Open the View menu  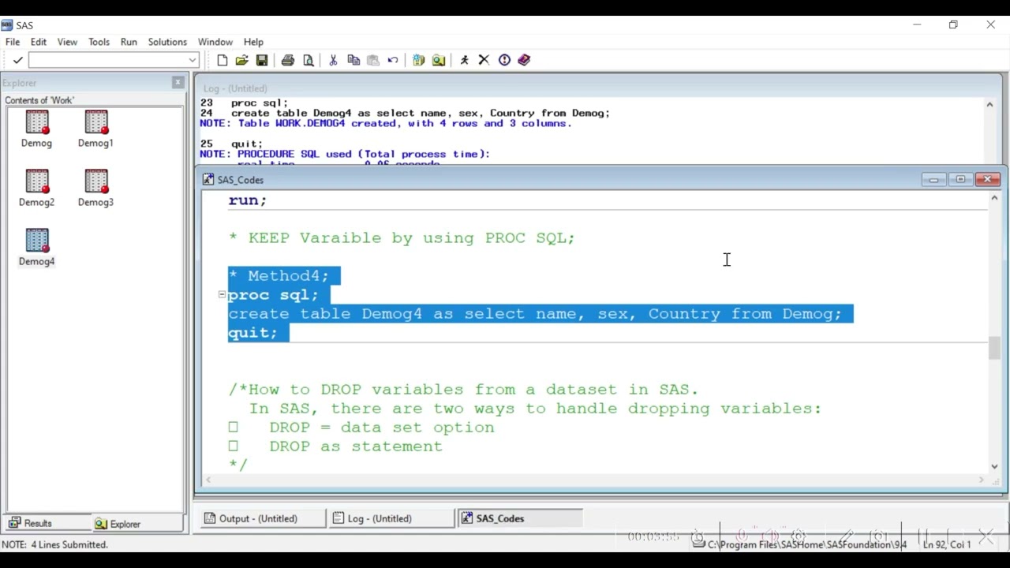67,42
